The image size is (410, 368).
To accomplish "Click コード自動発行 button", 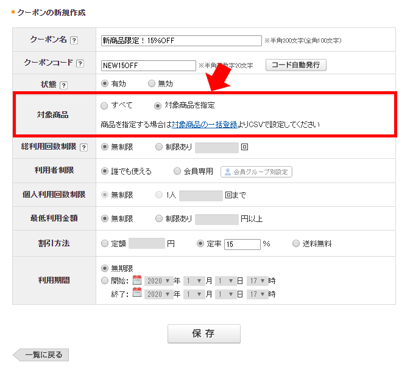I will point(296,65).
